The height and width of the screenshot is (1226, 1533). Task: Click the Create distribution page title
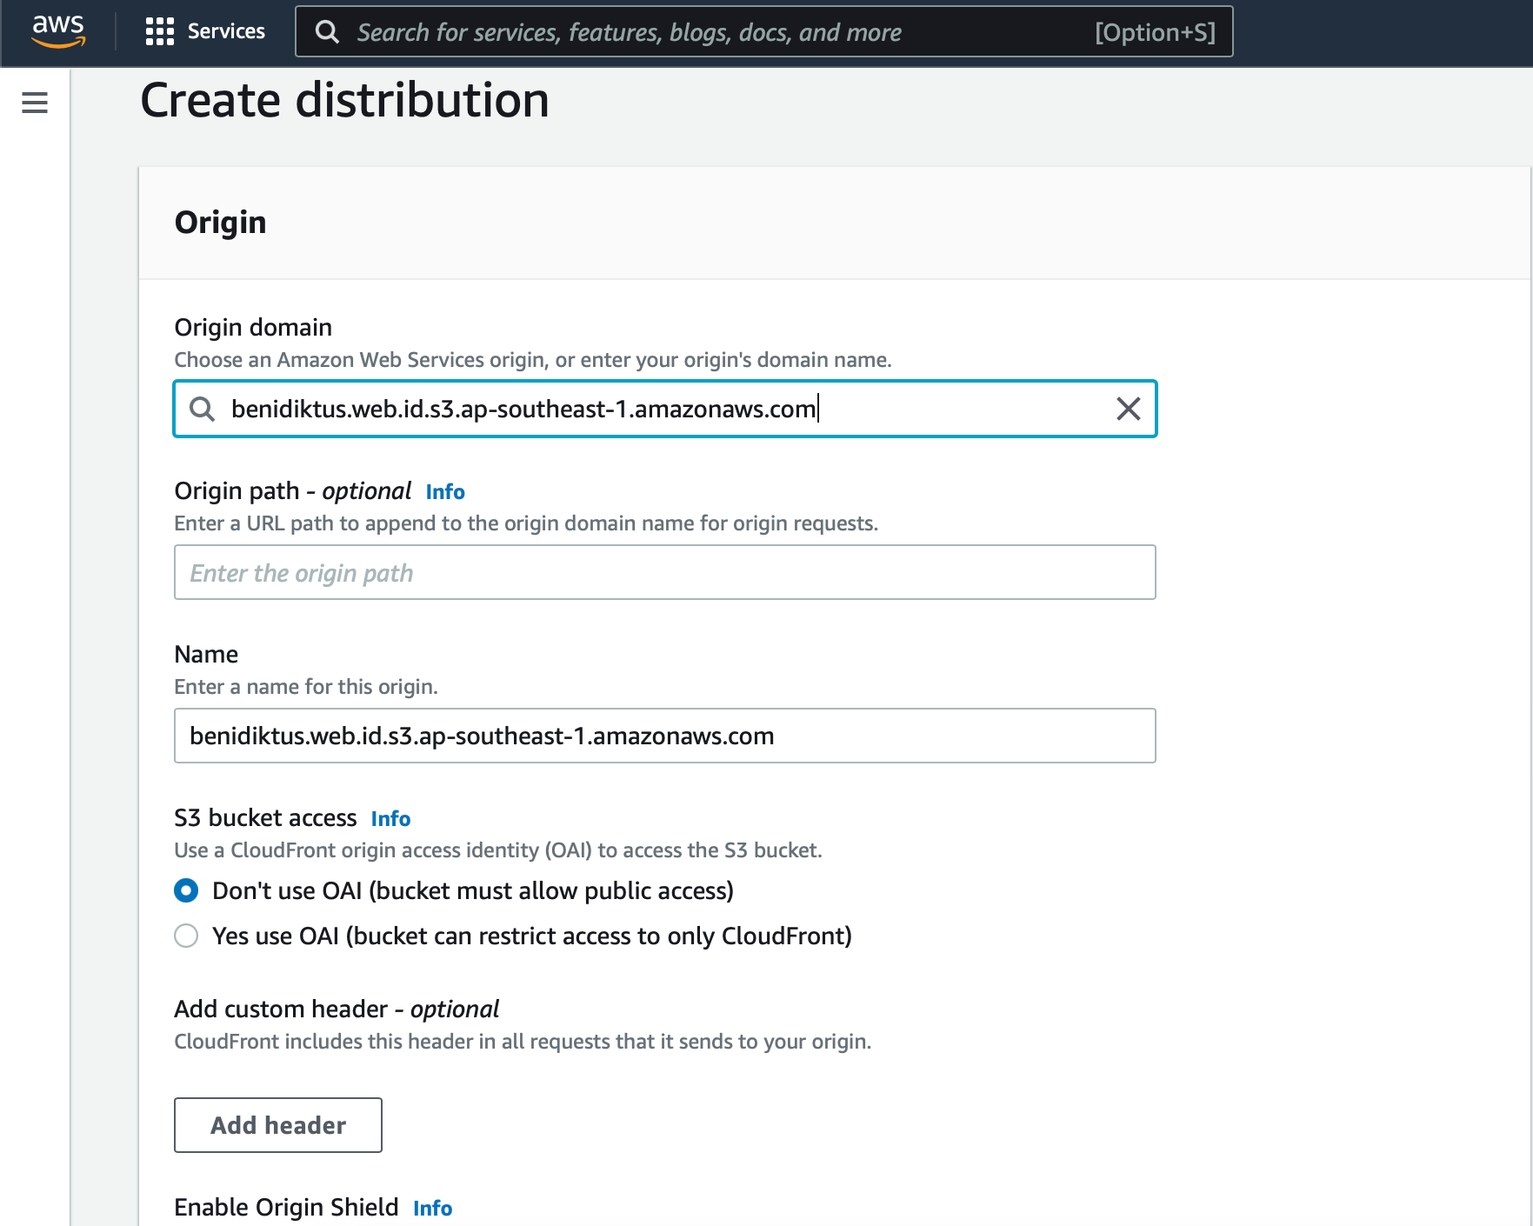point(344,100)
